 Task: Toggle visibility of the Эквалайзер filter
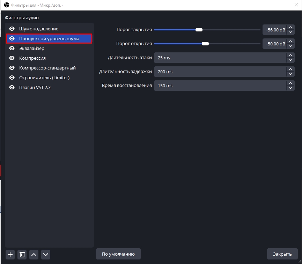coord(12,48)
